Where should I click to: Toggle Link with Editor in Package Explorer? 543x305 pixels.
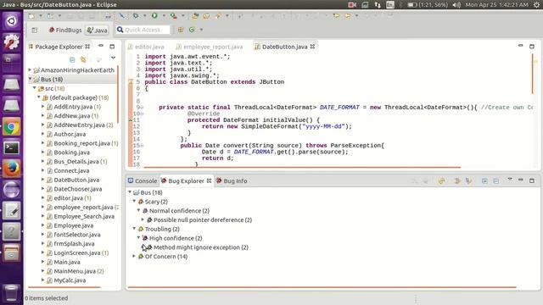tap(83, 59)
